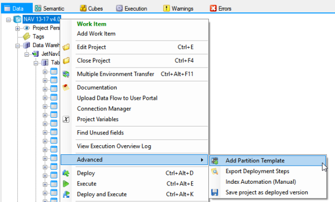Click the Add Partition Template icon
This screenshot has height=202, width=335.
215,161
